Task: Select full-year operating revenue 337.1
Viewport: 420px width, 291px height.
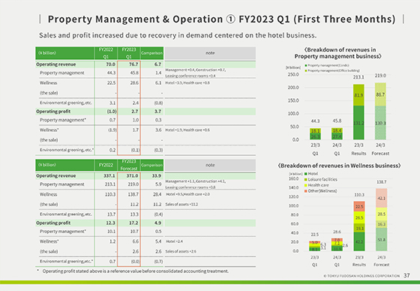Action: pos(109,175)
